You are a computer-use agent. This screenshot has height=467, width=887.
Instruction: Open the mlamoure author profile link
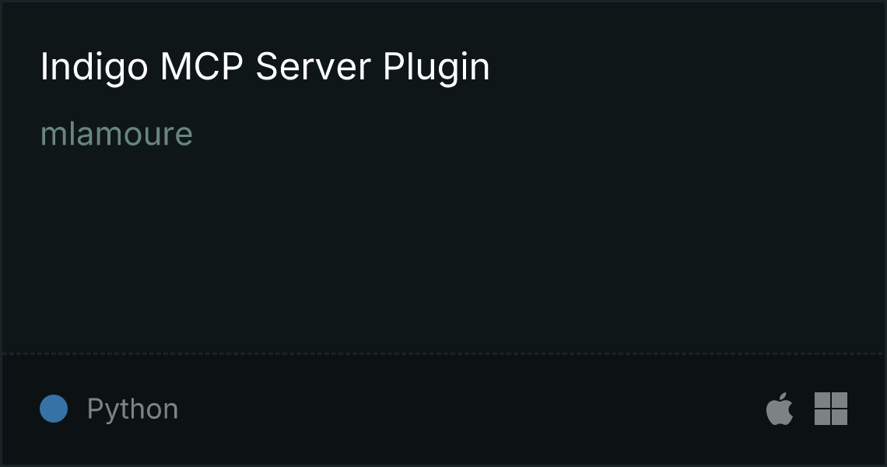117,134
